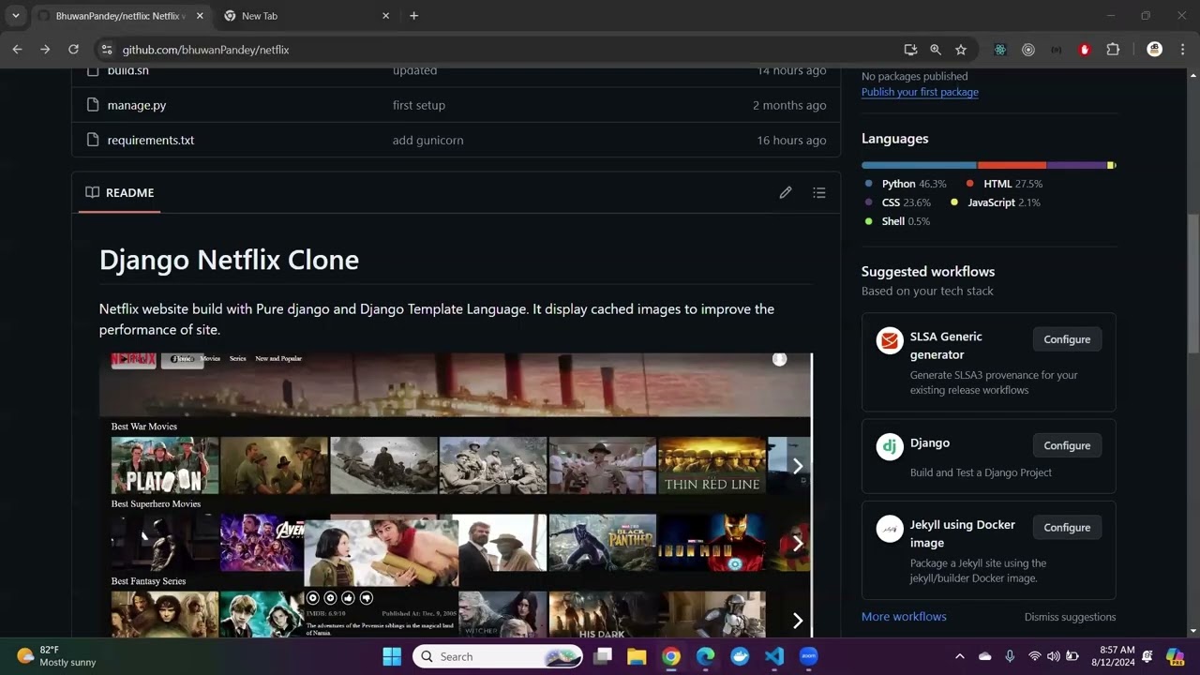This screenshot has width=1200, height=675.
Task: Open the README outline list icon
Action: coord(818,192)
